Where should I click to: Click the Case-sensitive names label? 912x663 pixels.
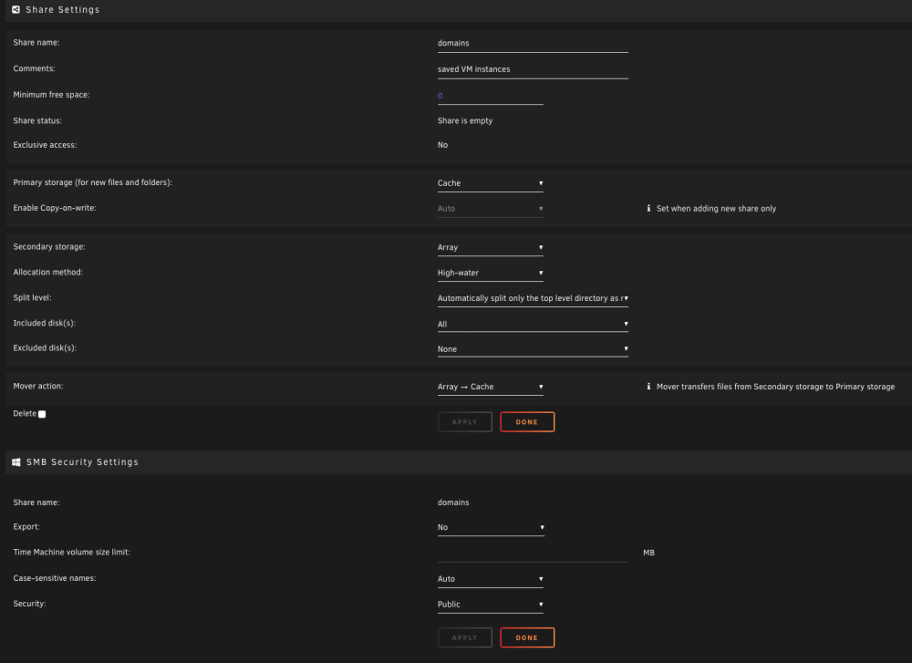pos(55,578)
